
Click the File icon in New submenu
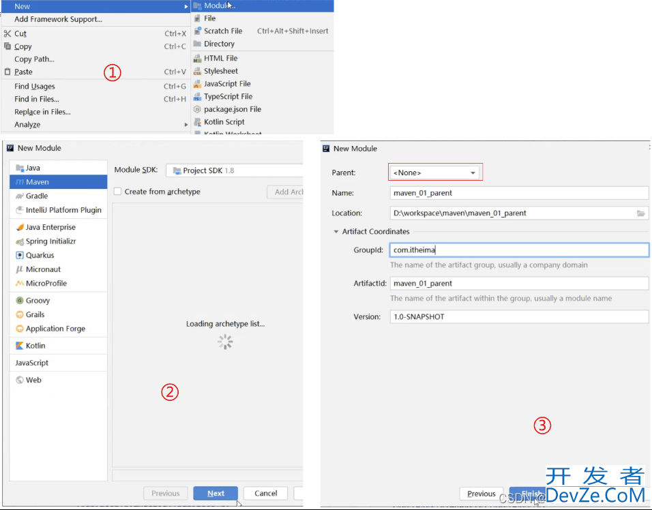[x=198, y=18]
